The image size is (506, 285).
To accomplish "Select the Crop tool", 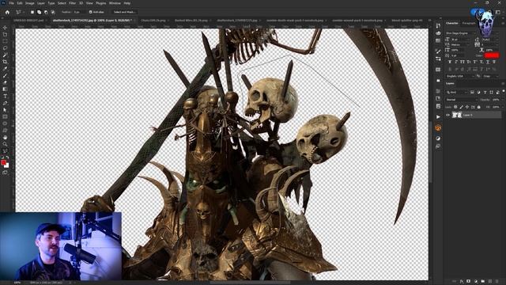I will click(5, 62).
